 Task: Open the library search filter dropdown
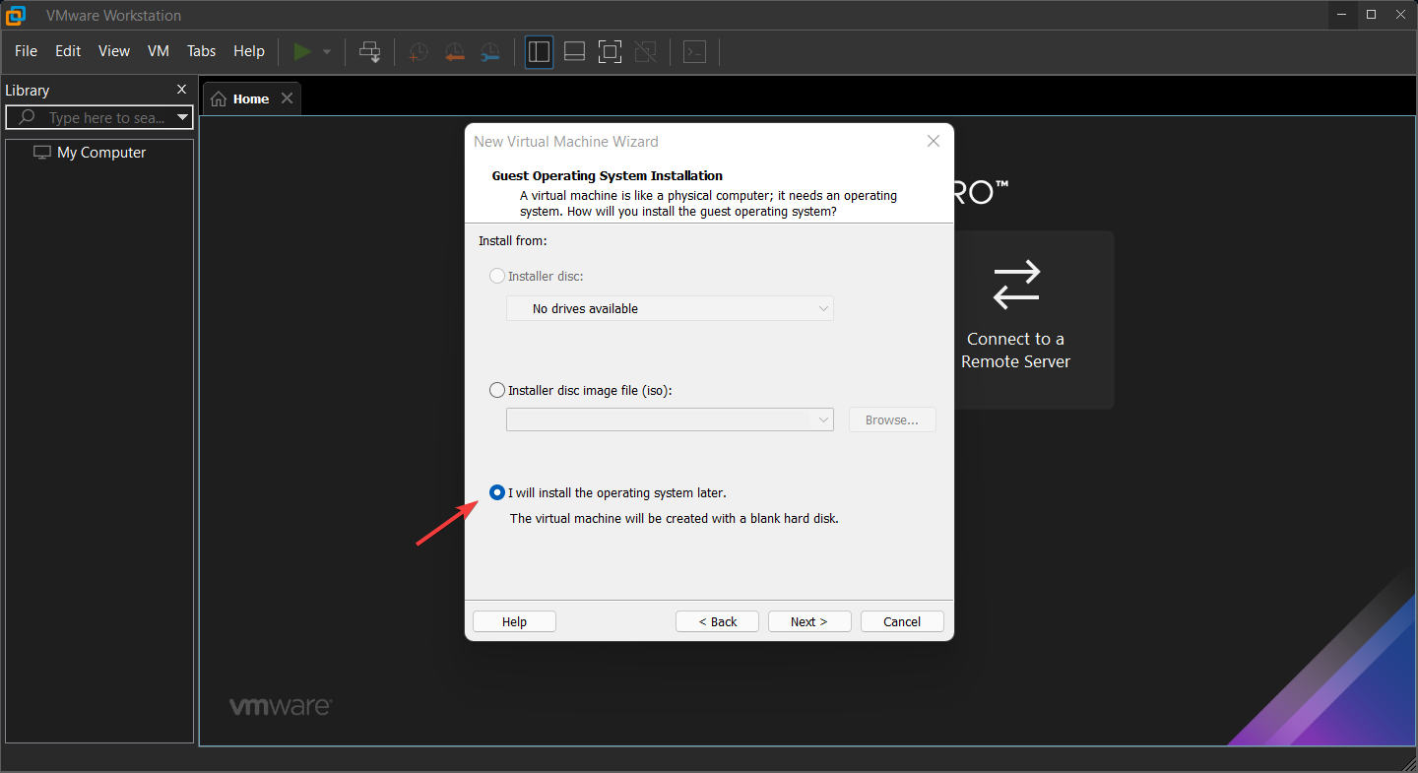182,118
